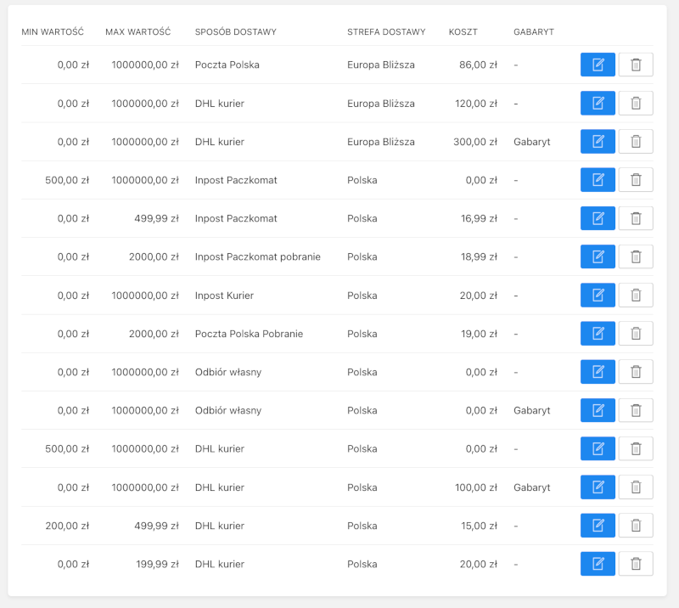Edit DHL kurier row costing 120,00 zł
The image size is (679, 608).
pos(598,104)
